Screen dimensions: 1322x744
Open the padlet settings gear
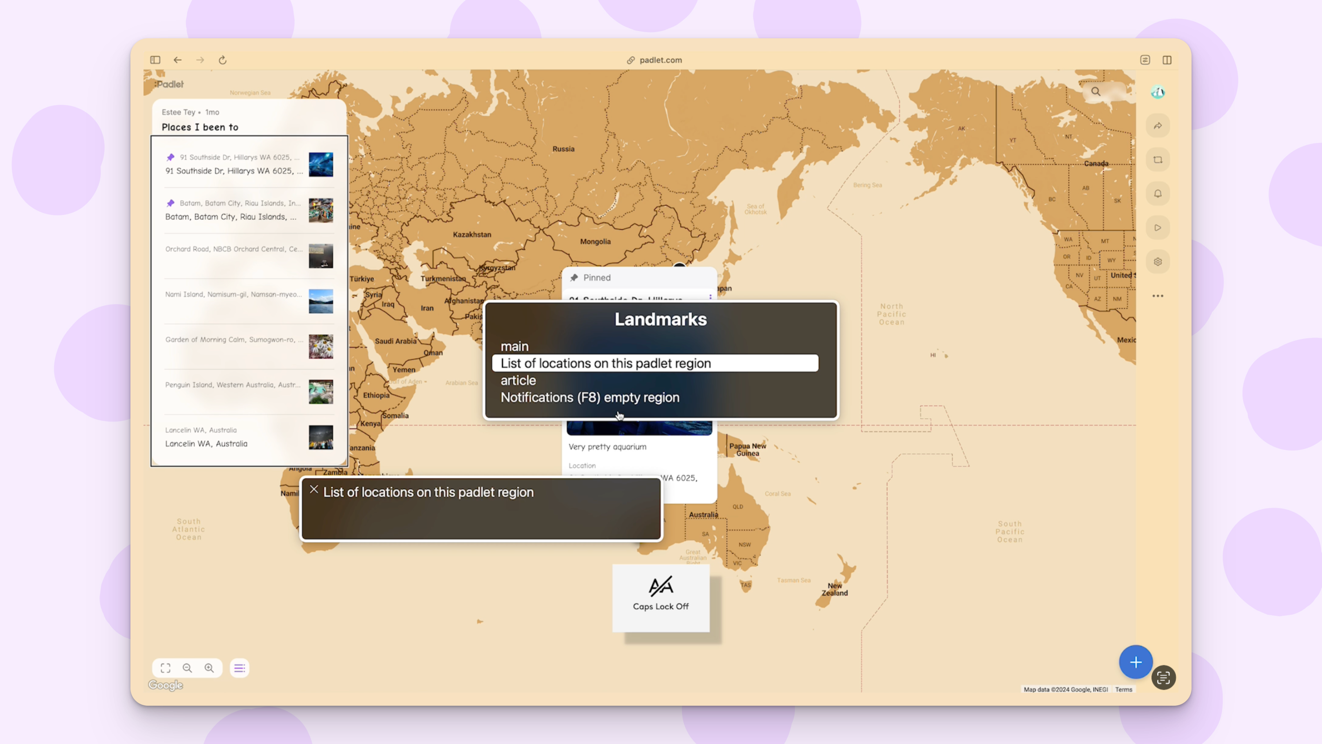1158,262
